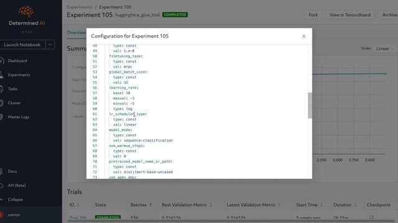This screenshot has height=223, width=398.
Task: Click the num_warmup_steps config line
Action: click(127, 146)
